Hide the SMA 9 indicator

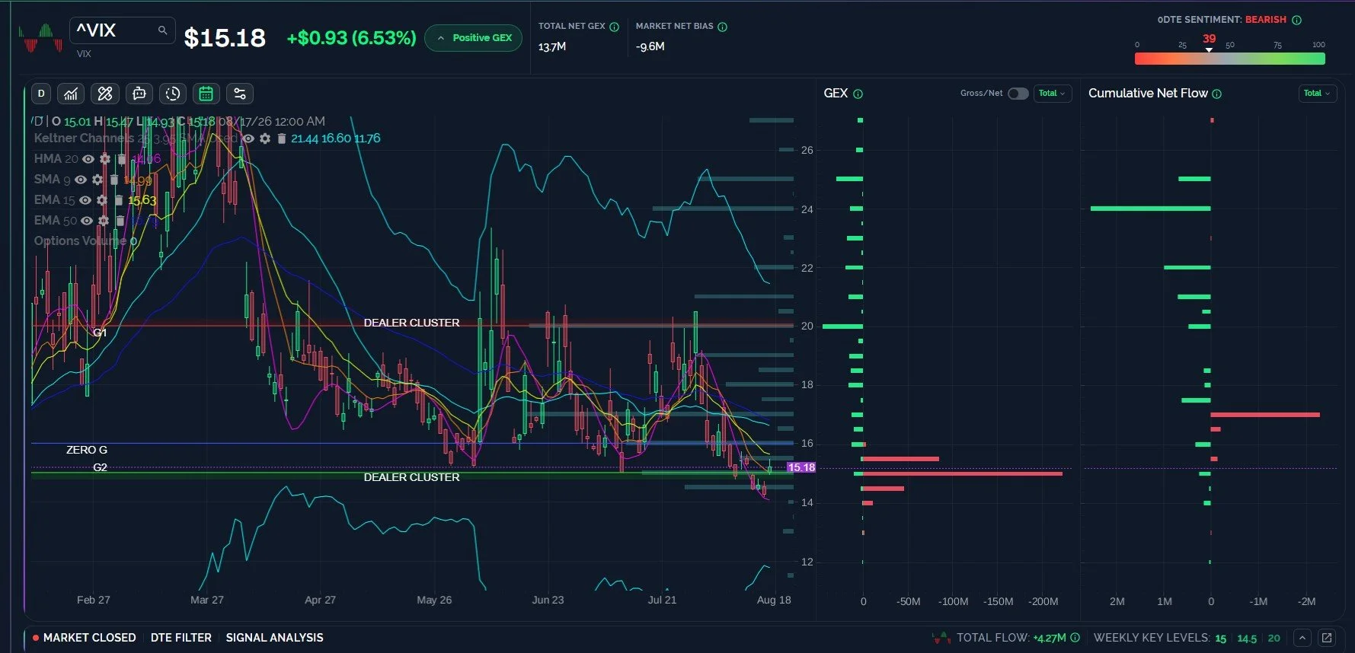coord(81,180)
